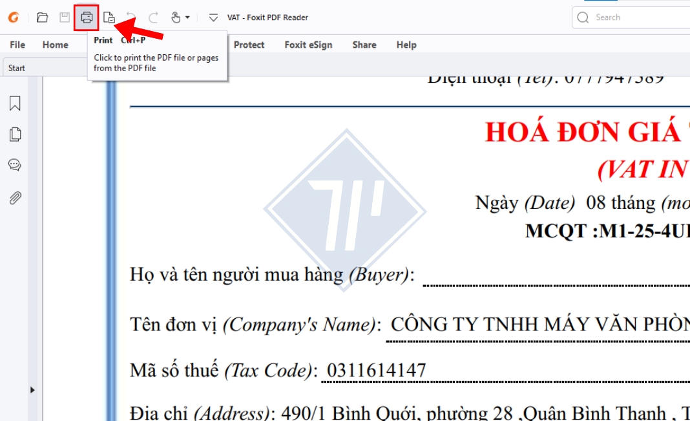Click the create PDF page icon

pyautogui.click(x=109, y=17)
